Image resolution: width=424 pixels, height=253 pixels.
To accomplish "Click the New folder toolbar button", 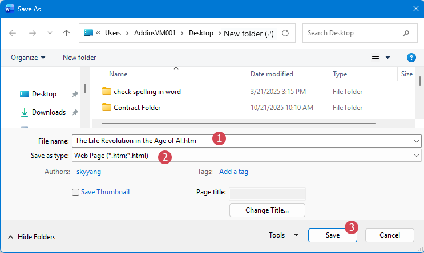I will (x=79, y=58).
